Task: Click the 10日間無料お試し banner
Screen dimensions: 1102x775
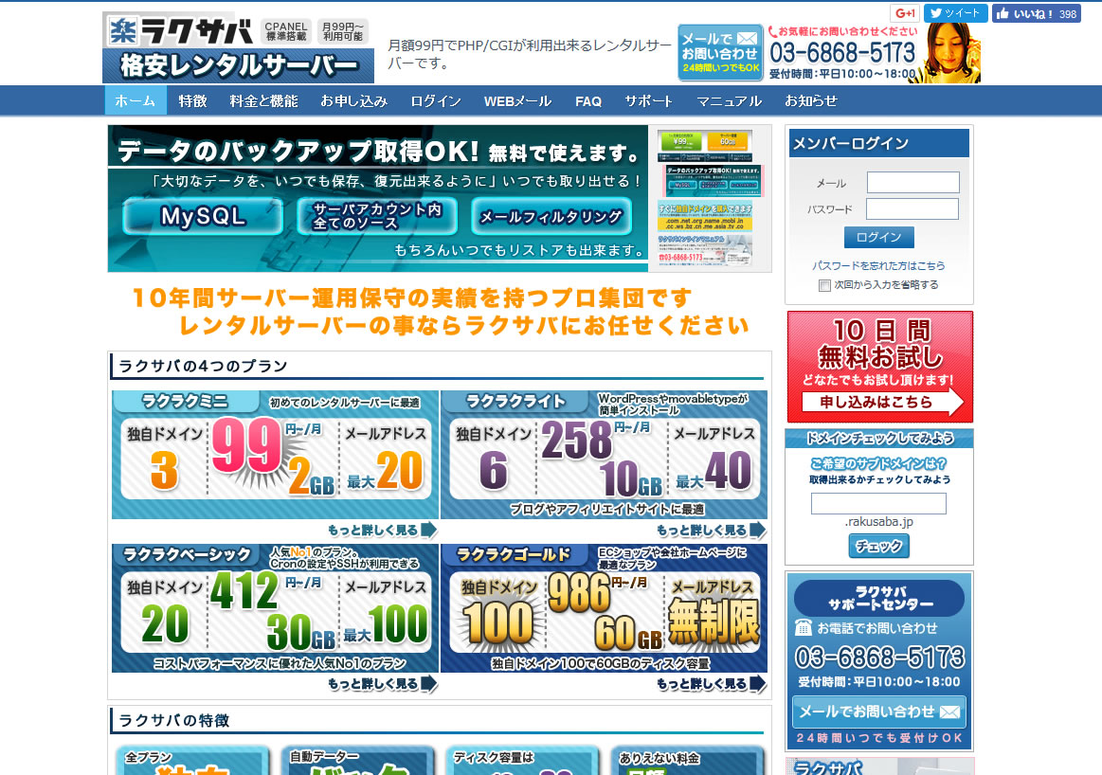Action: click(x=880, y=367)
